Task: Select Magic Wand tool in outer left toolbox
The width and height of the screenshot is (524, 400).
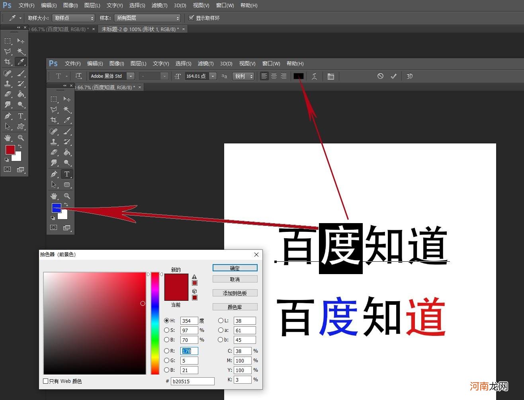Action: [21, 51]
